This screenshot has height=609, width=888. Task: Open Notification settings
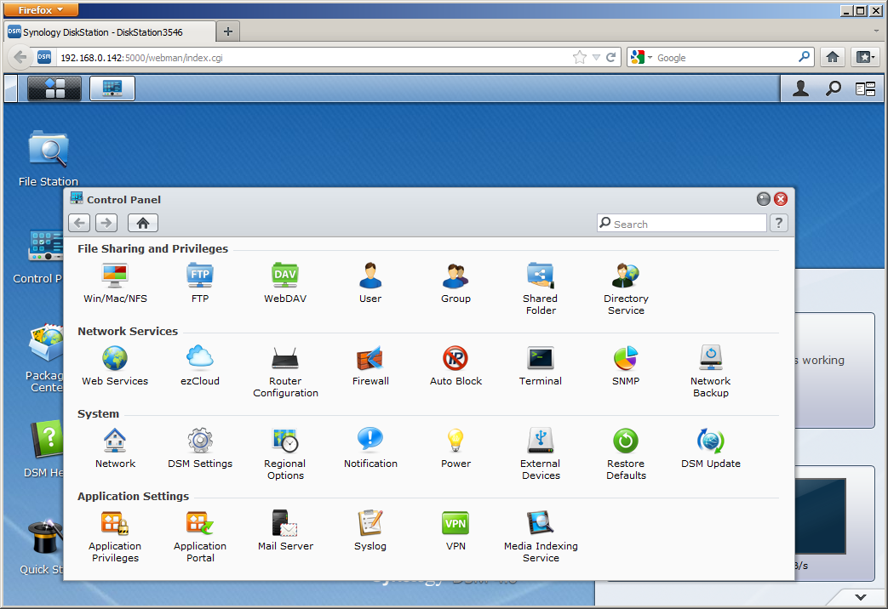370,448
